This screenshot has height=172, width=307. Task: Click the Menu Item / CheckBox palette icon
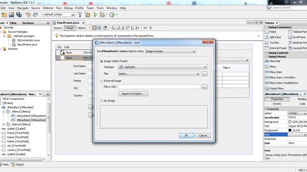click(267, 77)
